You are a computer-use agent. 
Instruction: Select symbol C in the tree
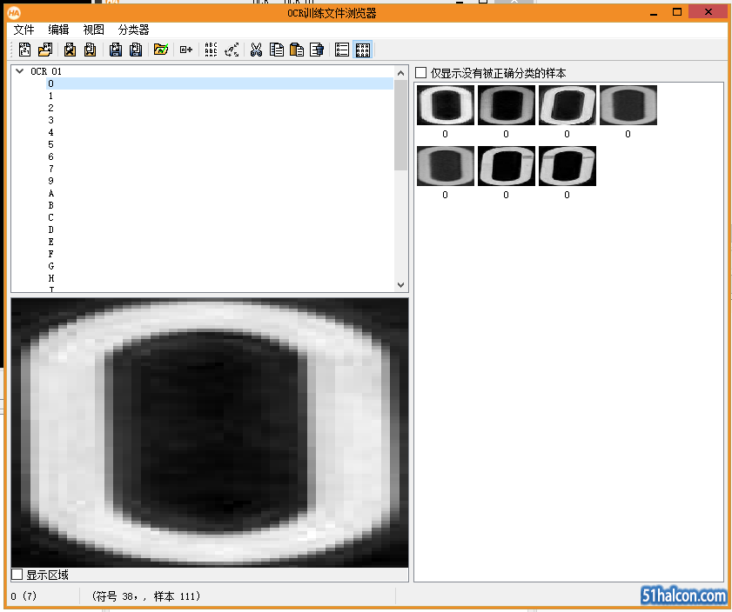click(x=50, y=217)
